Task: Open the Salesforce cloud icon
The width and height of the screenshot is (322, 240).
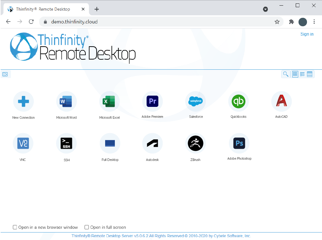Action: [196, 101]
